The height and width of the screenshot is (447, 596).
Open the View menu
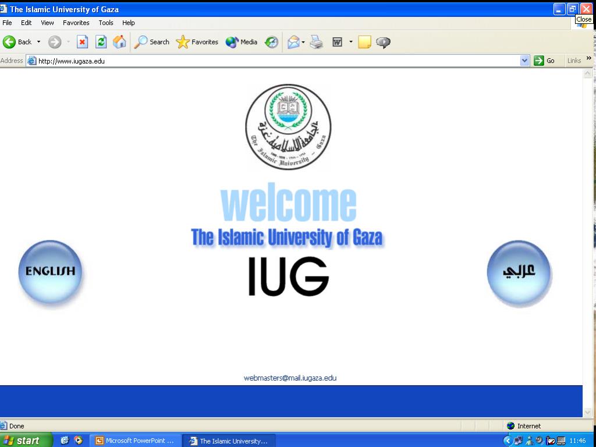click(48, 23)
